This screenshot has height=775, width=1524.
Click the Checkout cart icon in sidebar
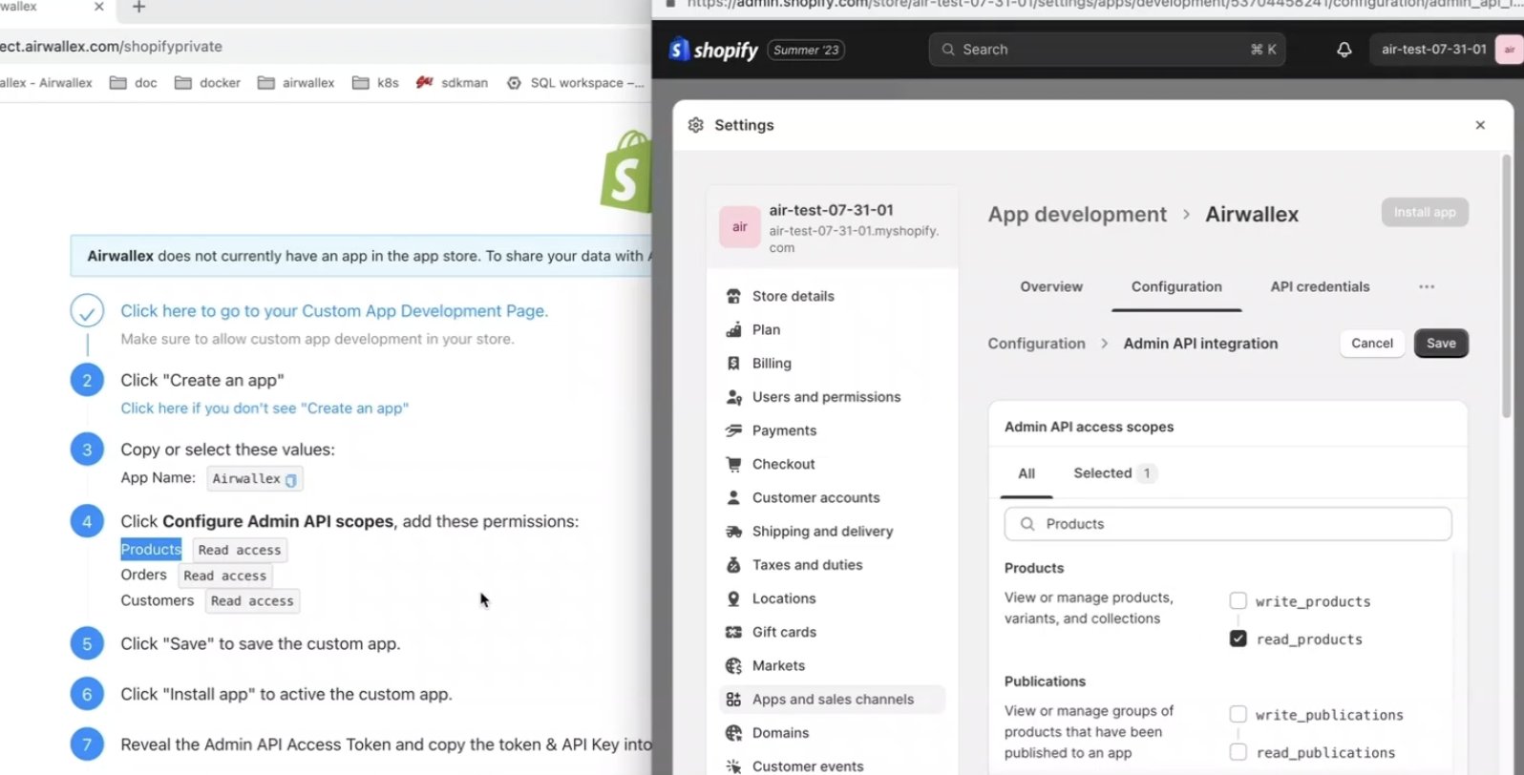click(x=733, y=465)
